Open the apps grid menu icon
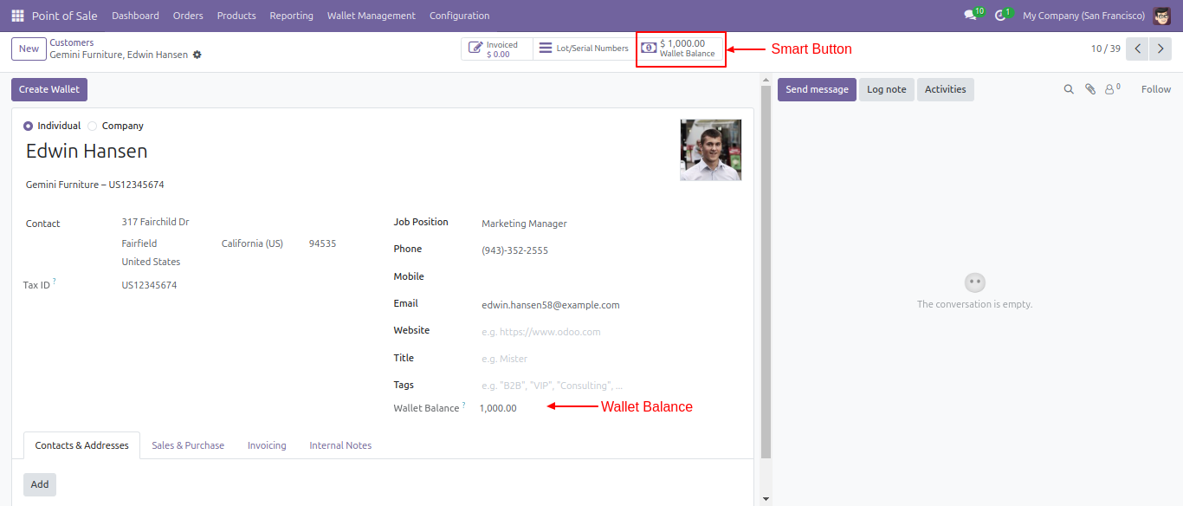The width and height of the screenshot is (1183, 506). (x=17, y=16)
